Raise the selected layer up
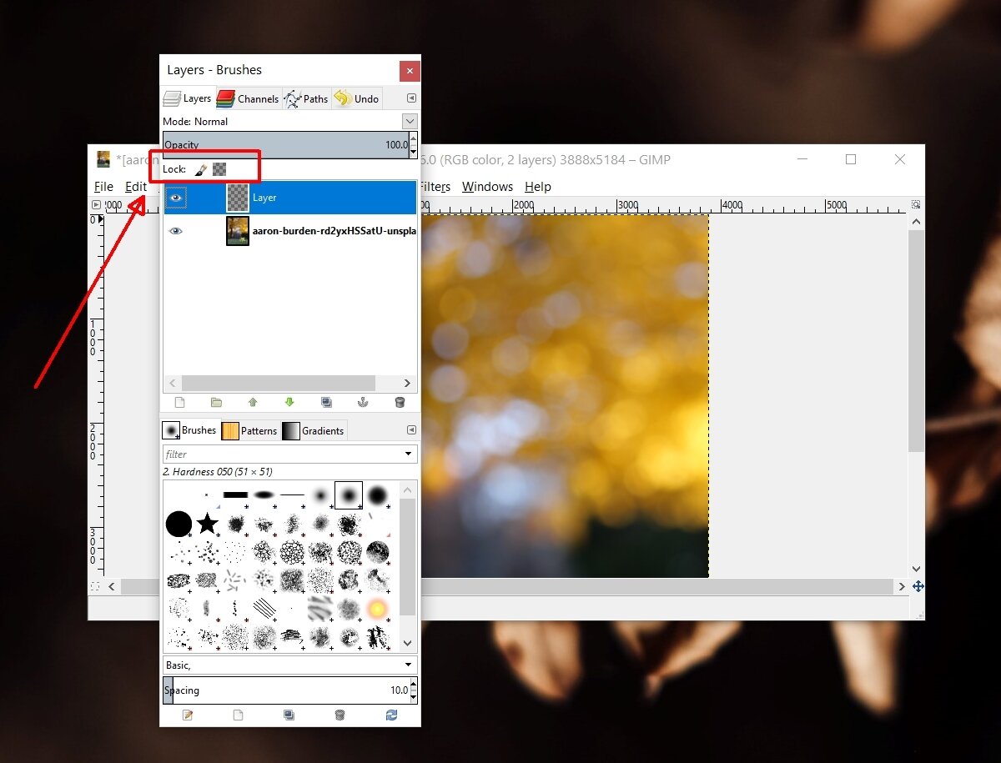Image resolution: width=1001 pixels, height=763 pixels. pyautogui.click(x=253, y=402)
